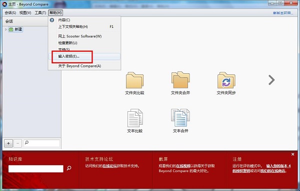The height and width of the screenshot is (191, 300).
Task: Click the plus button to add session
Action: tap(8, 143)
